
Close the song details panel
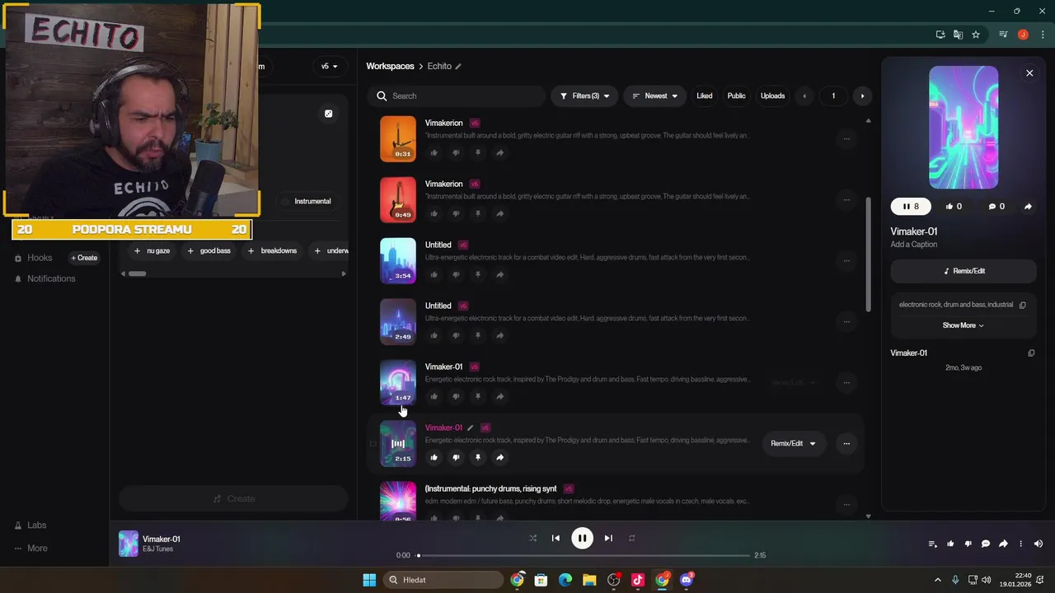(1029, 73)
